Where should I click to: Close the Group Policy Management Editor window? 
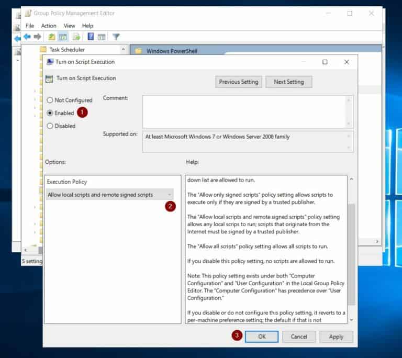coord(371,13)
